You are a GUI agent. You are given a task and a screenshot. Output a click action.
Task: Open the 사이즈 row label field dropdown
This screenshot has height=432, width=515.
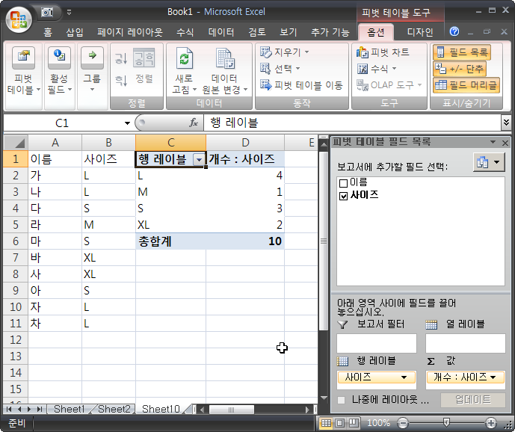(404, 377)
